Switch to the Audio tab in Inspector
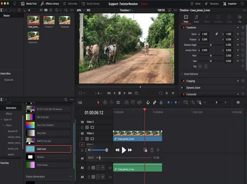Screen dimensions: 247x184 tap(196, 19)
